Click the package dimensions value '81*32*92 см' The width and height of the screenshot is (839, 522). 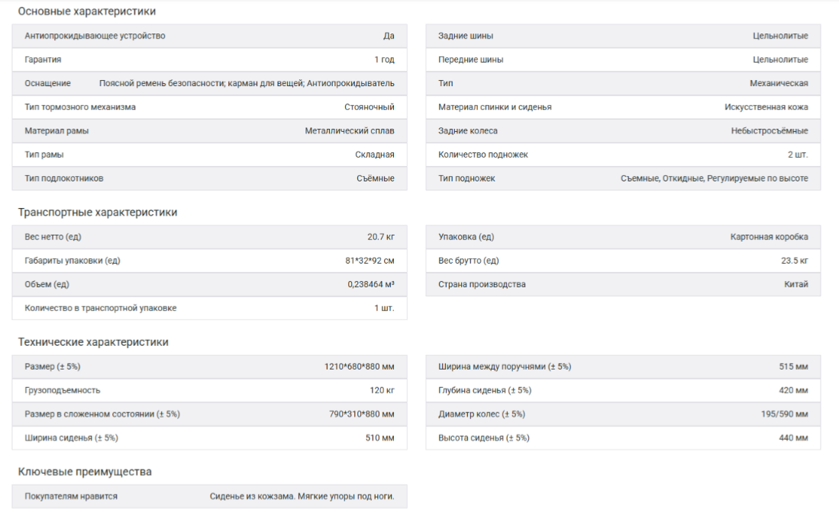tap(369, 261)
